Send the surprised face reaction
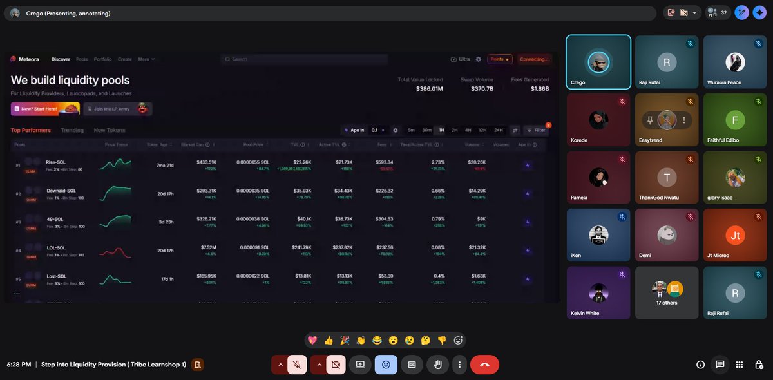The height and width of the screenshot is (380, 773). click(394, 340)
